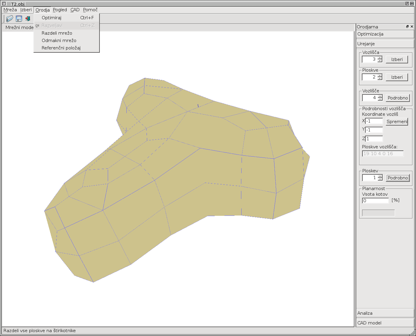Increase the Ploskev spinner value
Viewport: 416px width, 336px height.
[x=380, y=176]
